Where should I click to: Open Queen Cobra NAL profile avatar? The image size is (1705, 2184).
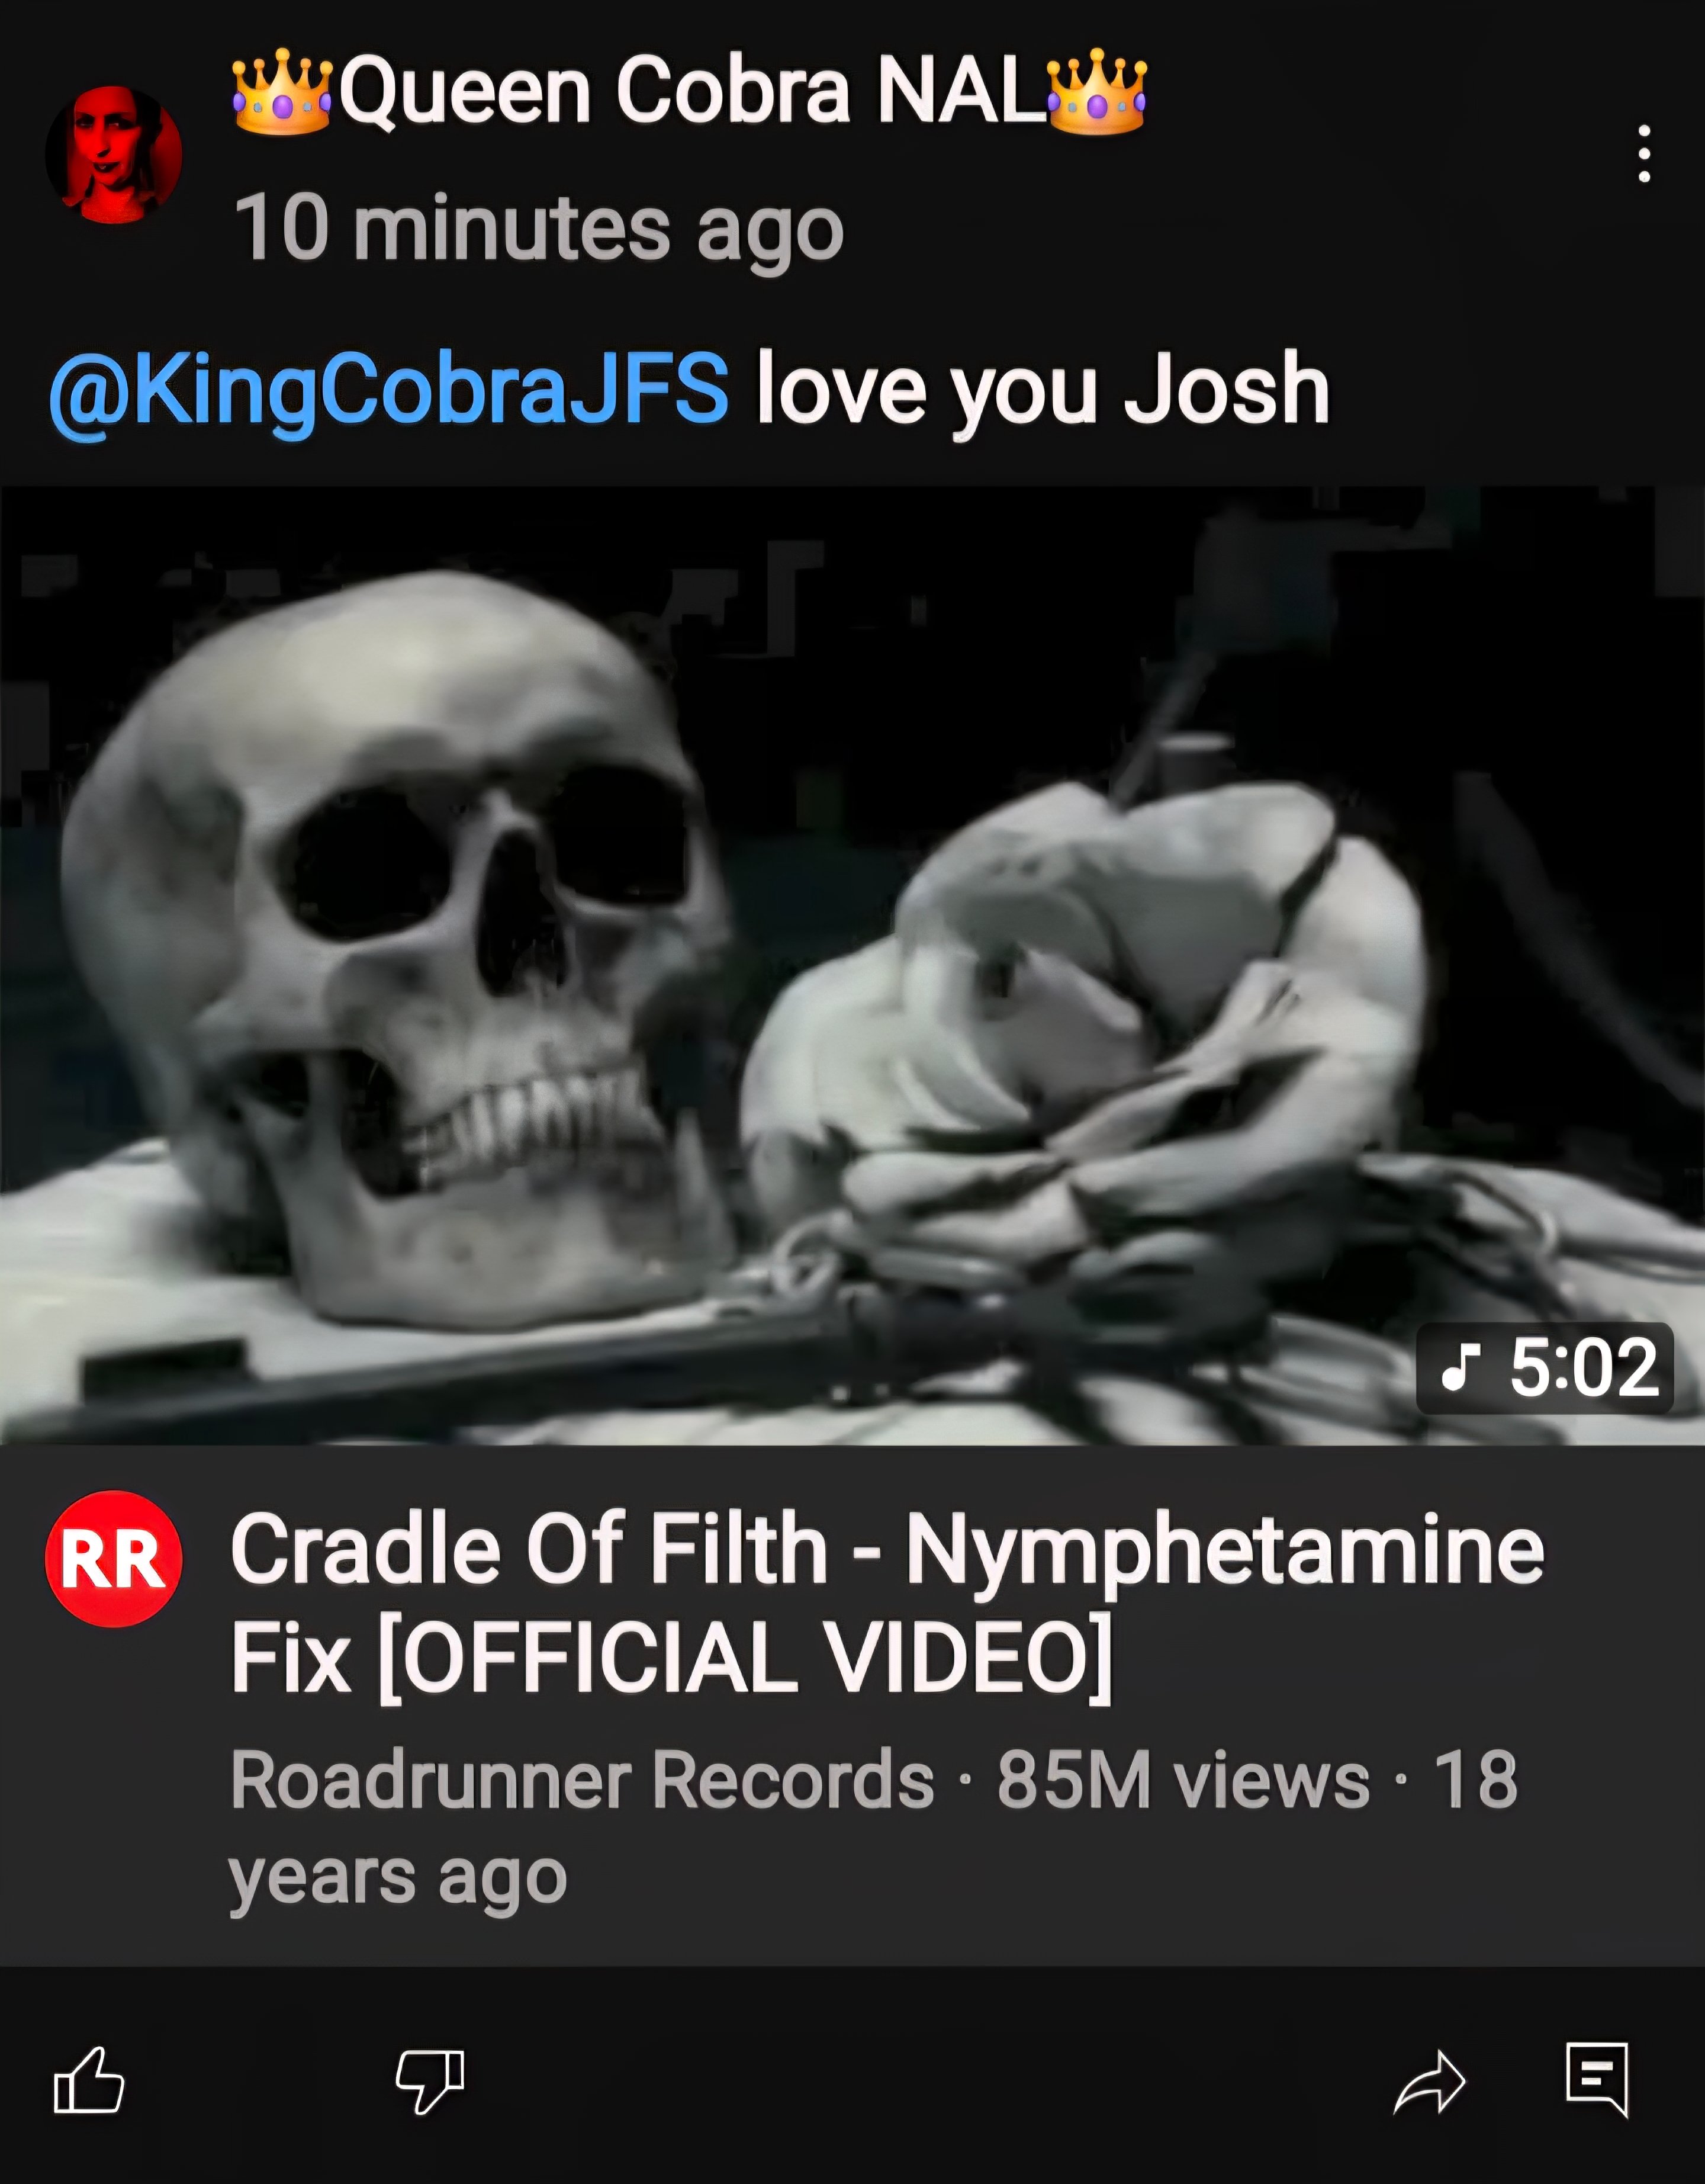tap(114, 155)
